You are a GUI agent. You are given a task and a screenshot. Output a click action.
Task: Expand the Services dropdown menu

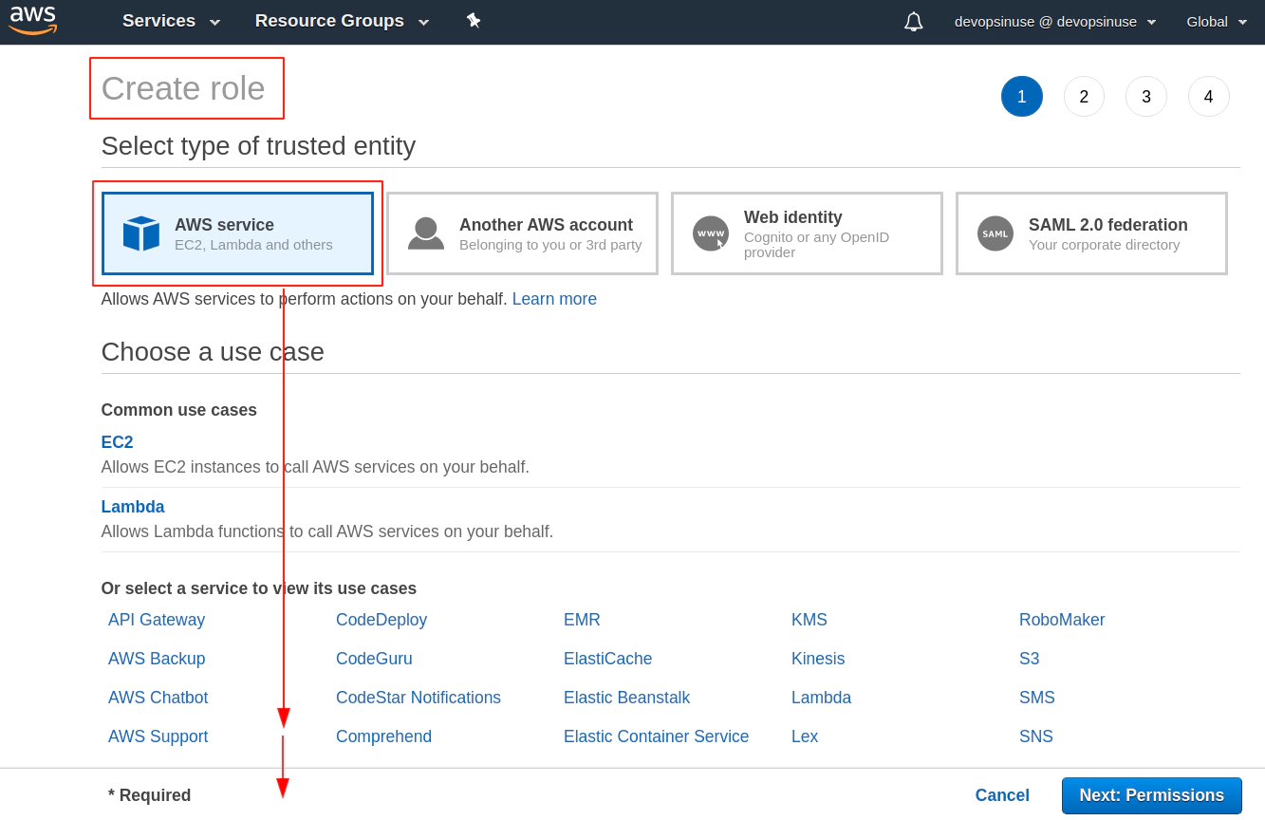(171, 21)
